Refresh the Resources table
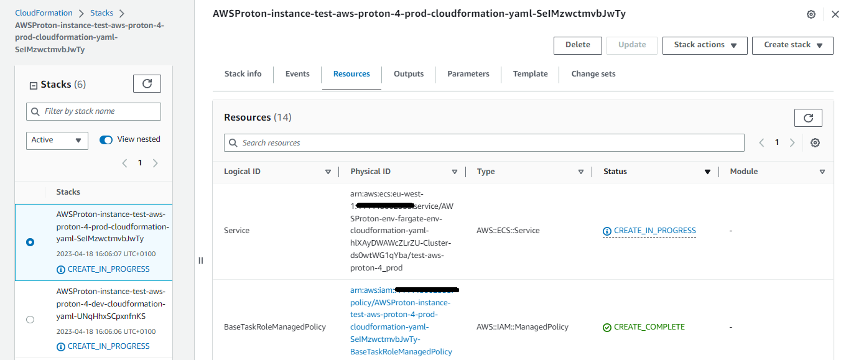This screenshot has width=846, height=360. pyautogui.click(x=808, y=118)
